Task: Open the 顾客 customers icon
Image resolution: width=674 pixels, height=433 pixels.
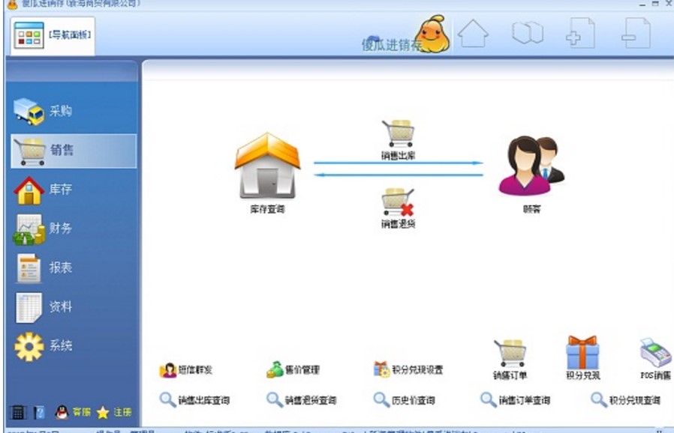Action: (x=531, y=174)
